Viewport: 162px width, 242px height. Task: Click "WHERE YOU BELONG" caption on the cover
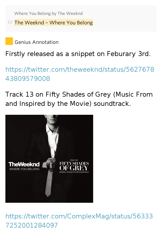pos(24,169)
